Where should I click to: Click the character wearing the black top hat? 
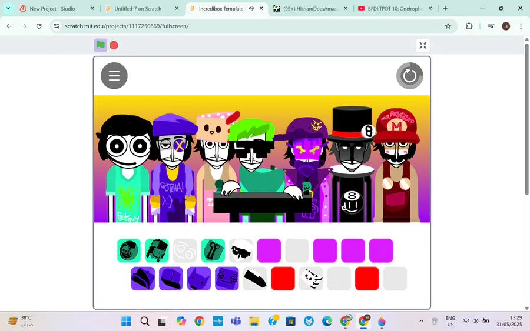tap(352, 165)
